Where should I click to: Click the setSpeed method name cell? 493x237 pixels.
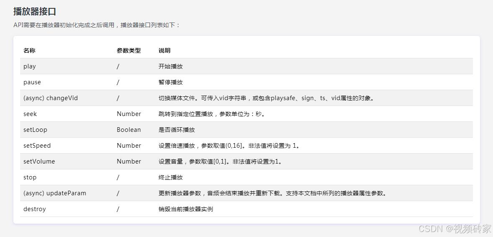pyautogui.click(x=37, y=146)
